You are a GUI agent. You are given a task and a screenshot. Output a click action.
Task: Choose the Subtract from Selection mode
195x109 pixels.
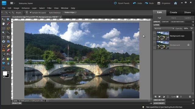click(x=13, y=13)
